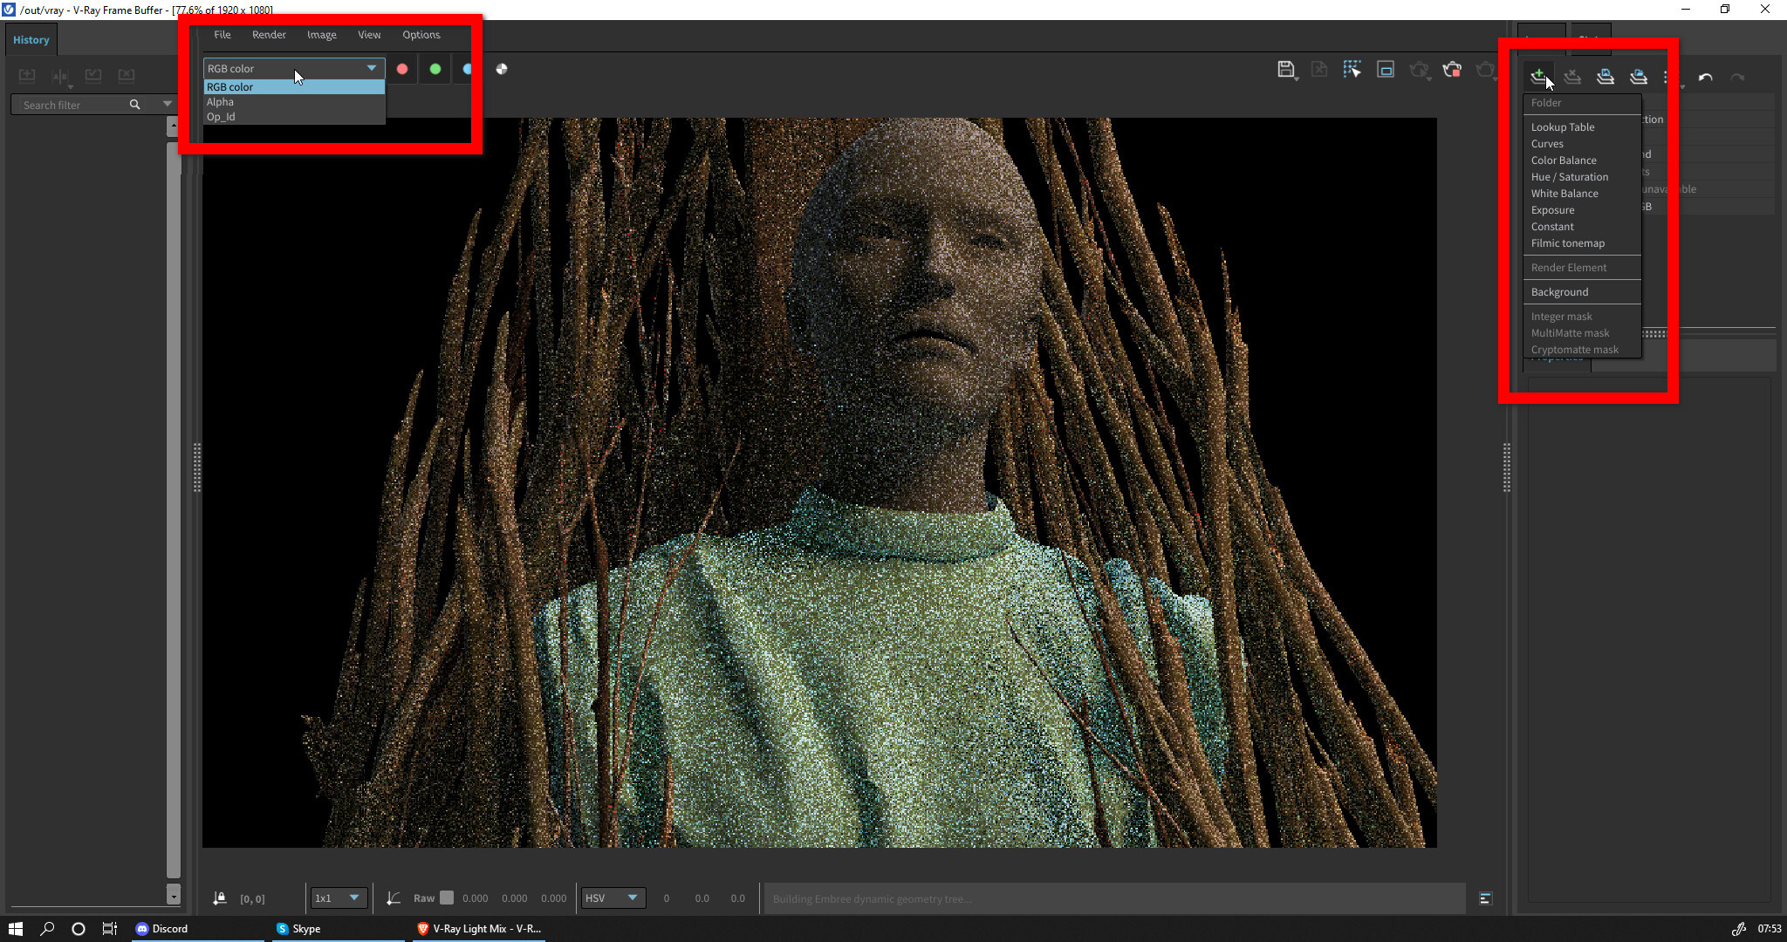
Task: Add a Hue / Saturation layer
Action: 1582,177
